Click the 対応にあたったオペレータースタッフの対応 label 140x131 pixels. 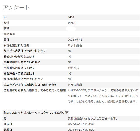pyautogui.click(x=36, y=113)
